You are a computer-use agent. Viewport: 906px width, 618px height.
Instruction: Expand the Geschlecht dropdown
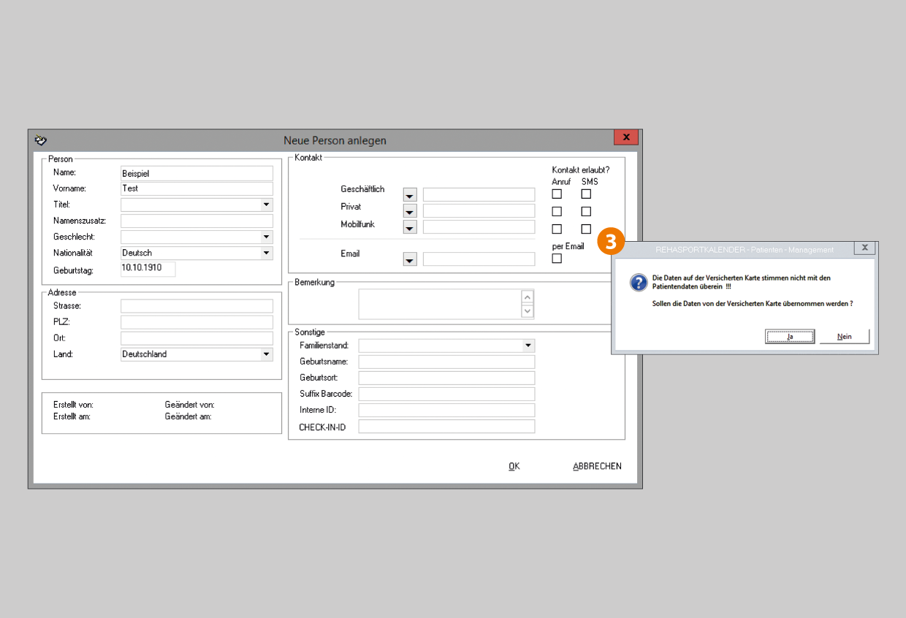pos(266,237)
